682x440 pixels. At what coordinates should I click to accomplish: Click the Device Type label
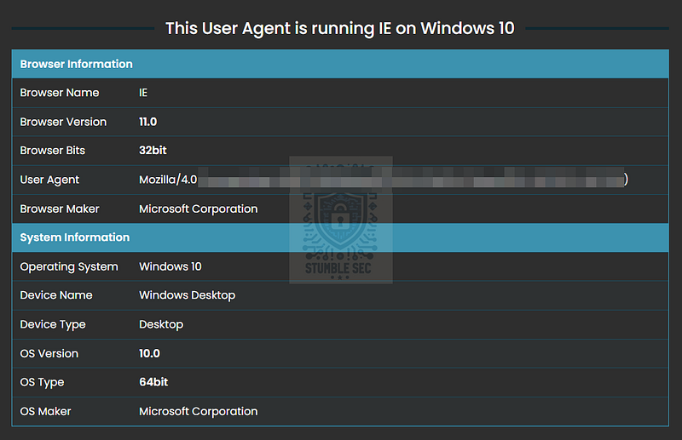53,324
